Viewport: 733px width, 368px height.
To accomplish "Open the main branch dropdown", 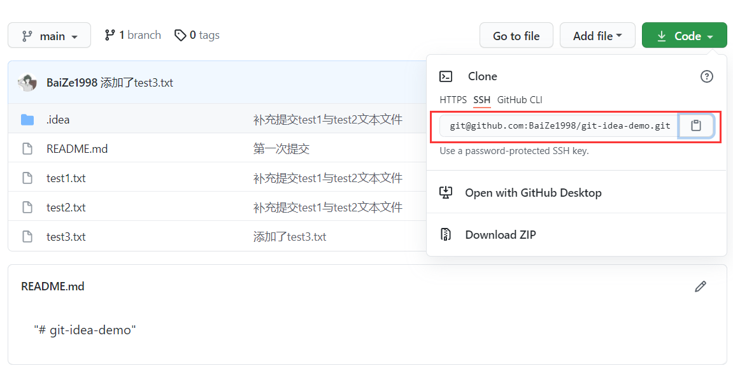I will point(49,35).
